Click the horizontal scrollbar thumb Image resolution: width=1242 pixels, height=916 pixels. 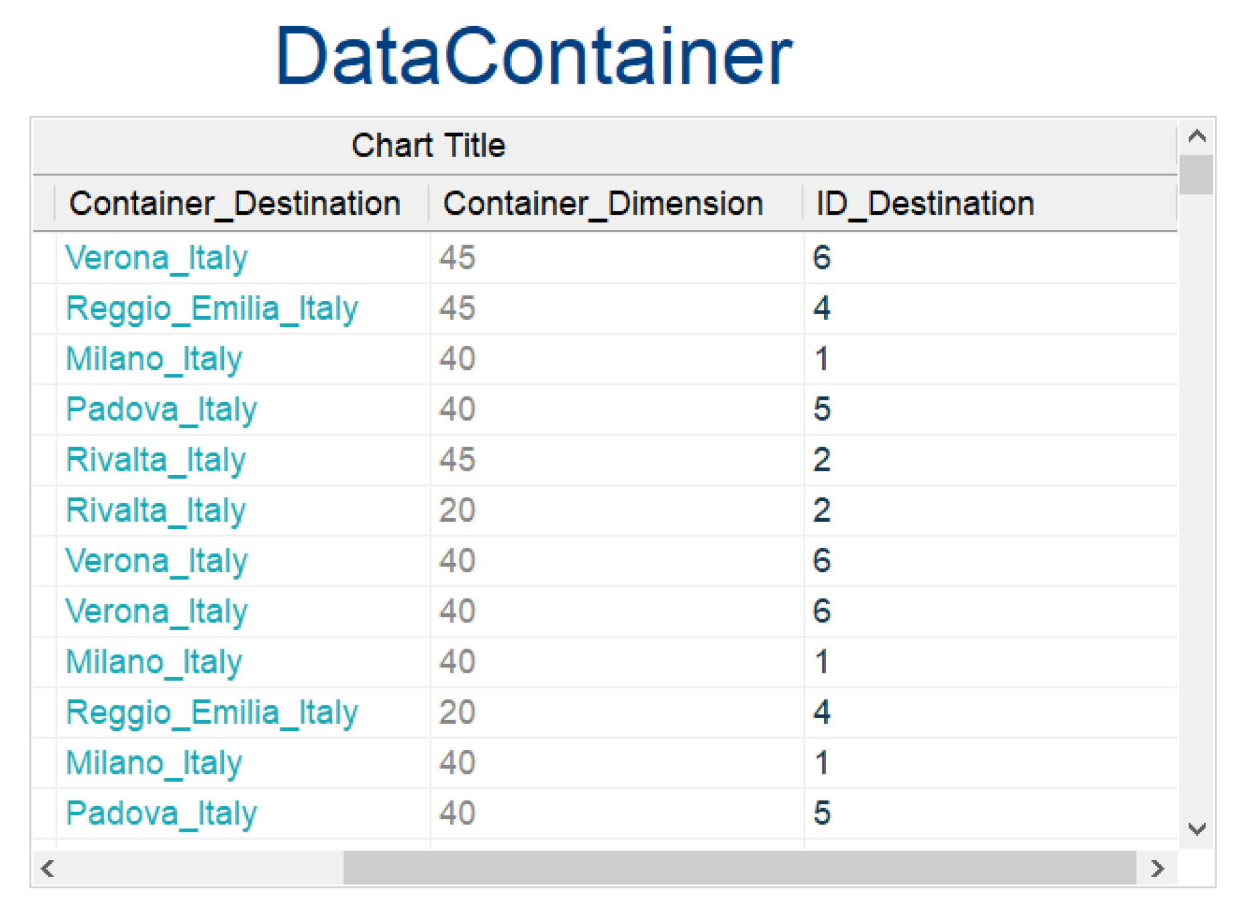739,869
